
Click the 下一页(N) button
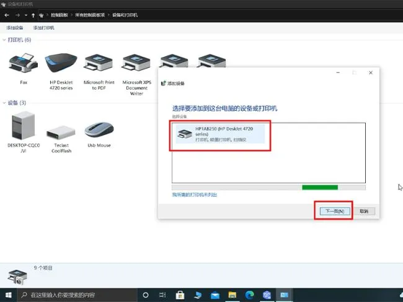(x=335, y=211)
